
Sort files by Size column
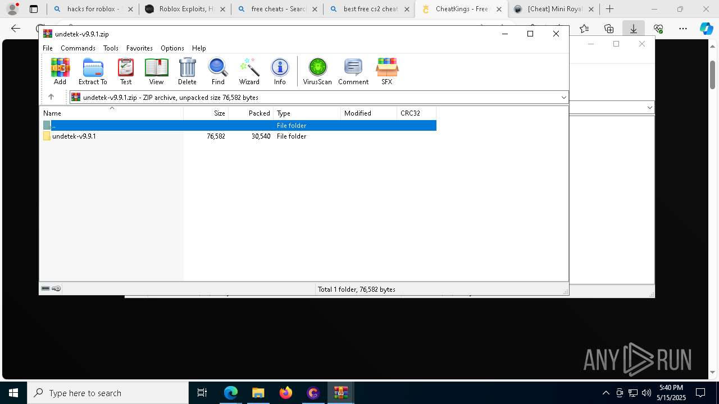click(x=206, y=113)
